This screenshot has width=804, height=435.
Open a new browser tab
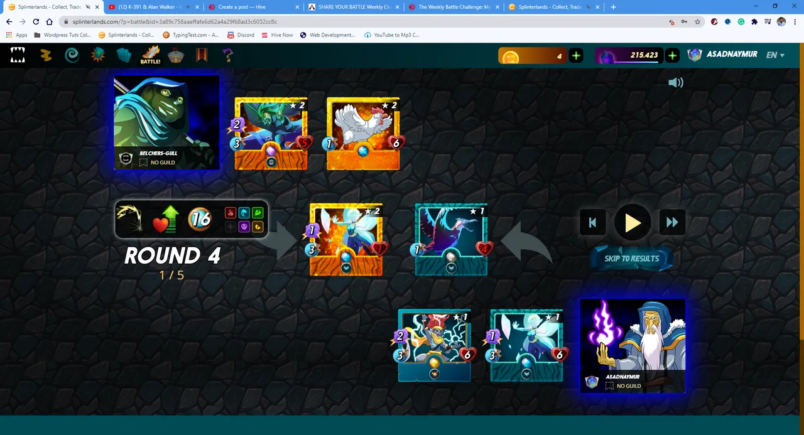pyautogui.click(x=613, y=7)
